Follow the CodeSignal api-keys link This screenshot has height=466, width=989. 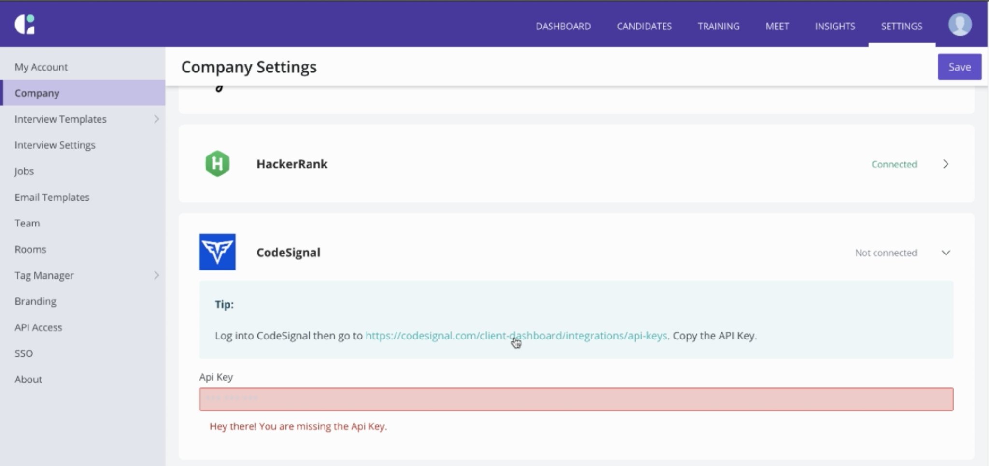point(516,336)
